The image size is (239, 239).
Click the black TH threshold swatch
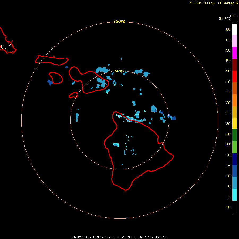tap(234, 207)
